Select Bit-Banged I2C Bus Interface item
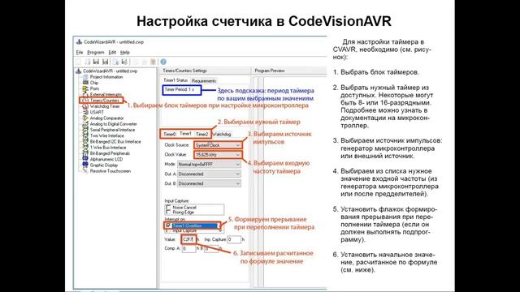Viewport: 520px width, 292px height. coord(115,142)
